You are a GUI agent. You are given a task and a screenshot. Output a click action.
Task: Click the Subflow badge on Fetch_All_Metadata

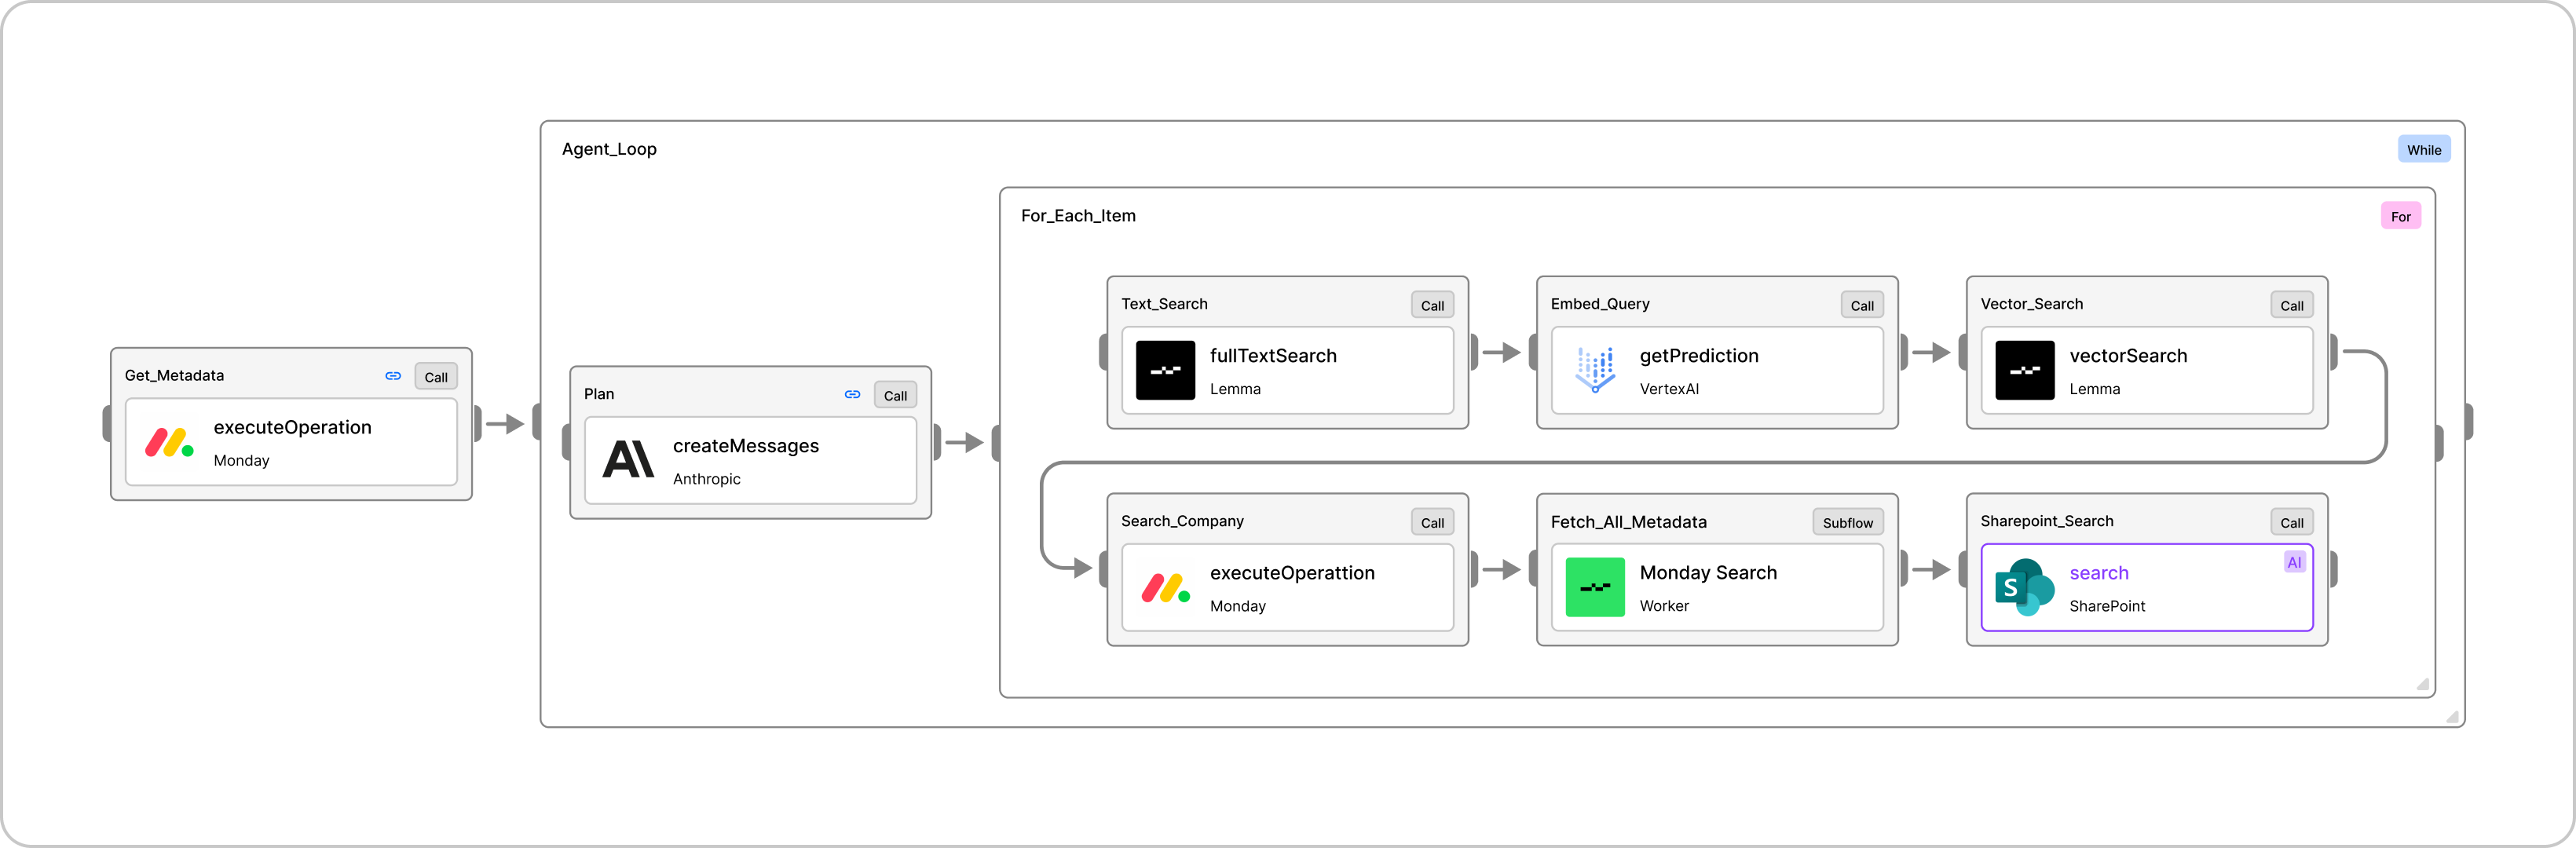click(1847, 521)
